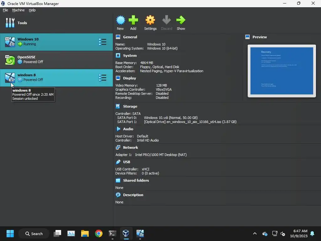
Task: Open the System section heading link
Action: tap(129, 56)
